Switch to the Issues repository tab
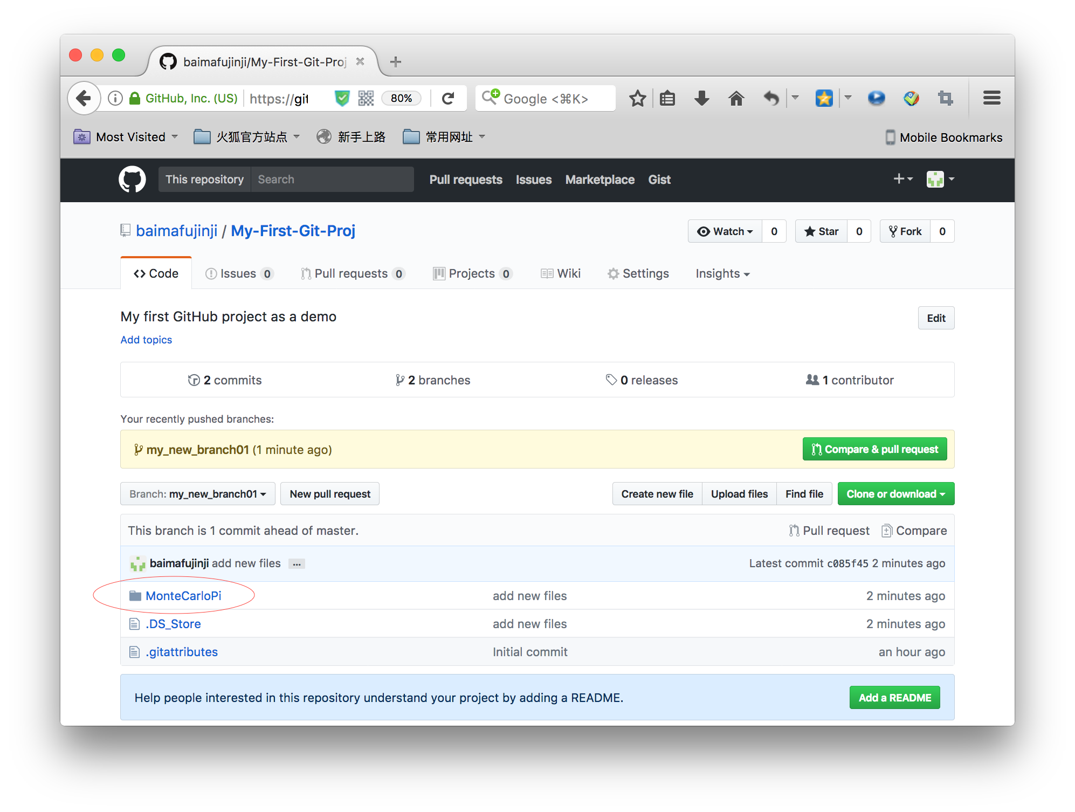Screen dimensions: 1075x812 tap(239, 273)
